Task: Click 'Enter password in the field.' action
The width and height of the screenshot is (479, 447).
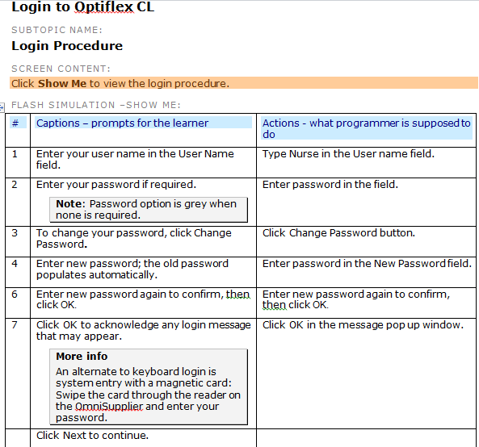Action: [330, 185]
